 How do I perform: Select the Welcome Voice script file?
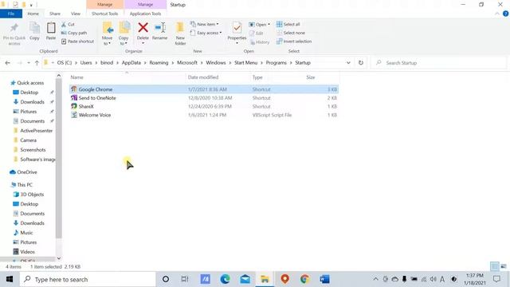click(204, 115)
